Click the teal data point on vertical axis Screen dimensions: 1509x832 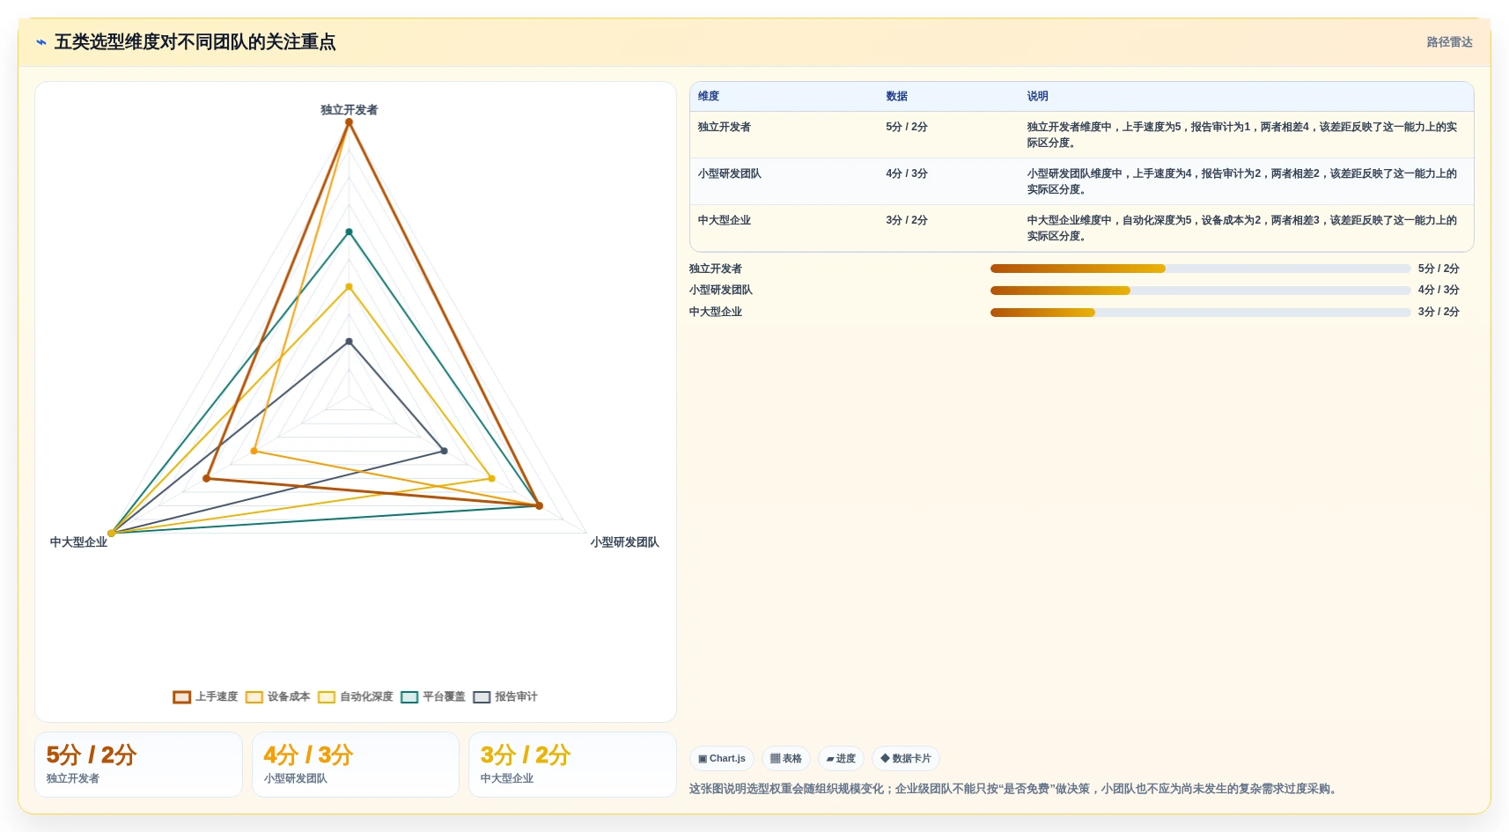350,232
